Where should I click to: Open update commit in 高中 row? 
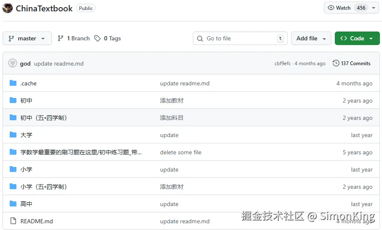point(169,204)
